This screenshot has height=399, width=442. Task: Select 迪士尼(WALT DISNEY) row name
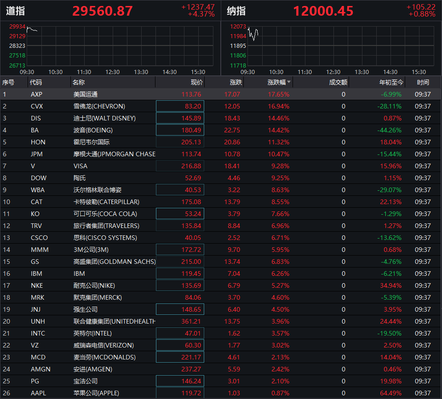[104, 118]
